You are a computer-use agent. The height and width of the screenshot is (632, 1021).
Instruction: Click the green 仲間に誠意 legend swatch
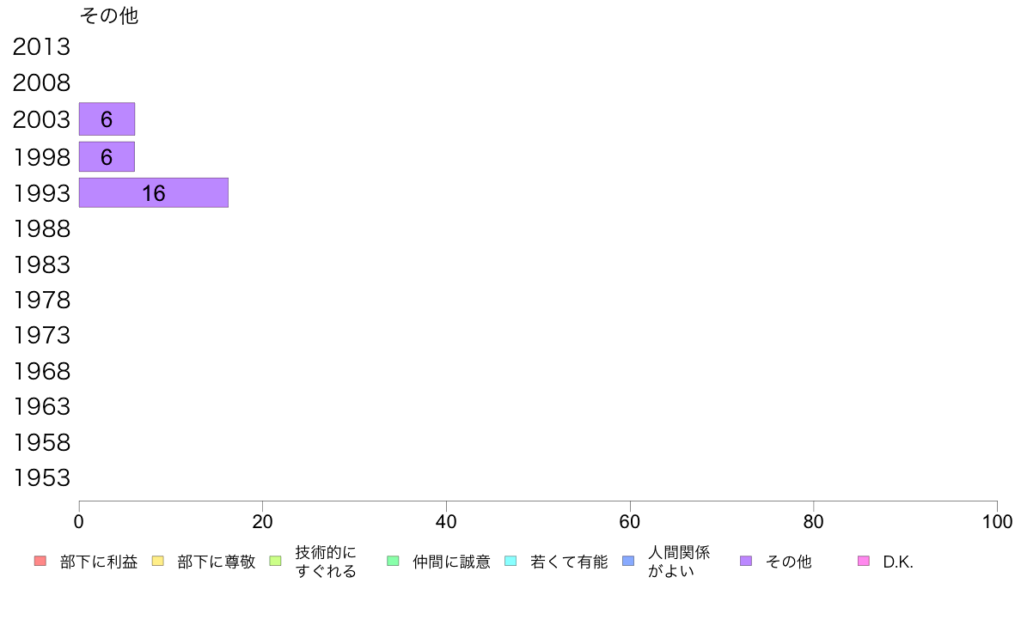click(394, 561)
